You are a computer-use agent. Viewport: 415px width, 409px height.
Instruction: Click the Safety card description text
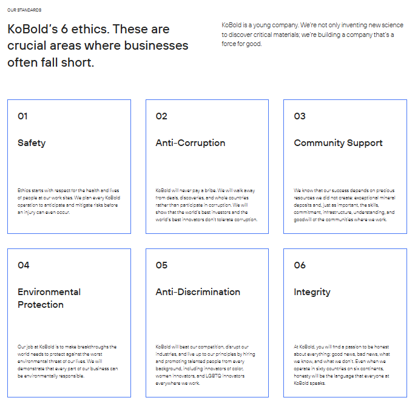click(x=68, y=201)
